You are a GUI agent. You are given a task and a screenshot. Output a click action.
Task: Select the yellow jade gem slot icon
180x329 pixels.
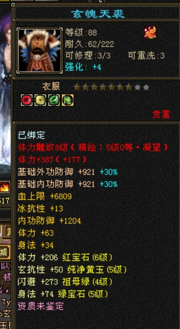click(40, 100)
